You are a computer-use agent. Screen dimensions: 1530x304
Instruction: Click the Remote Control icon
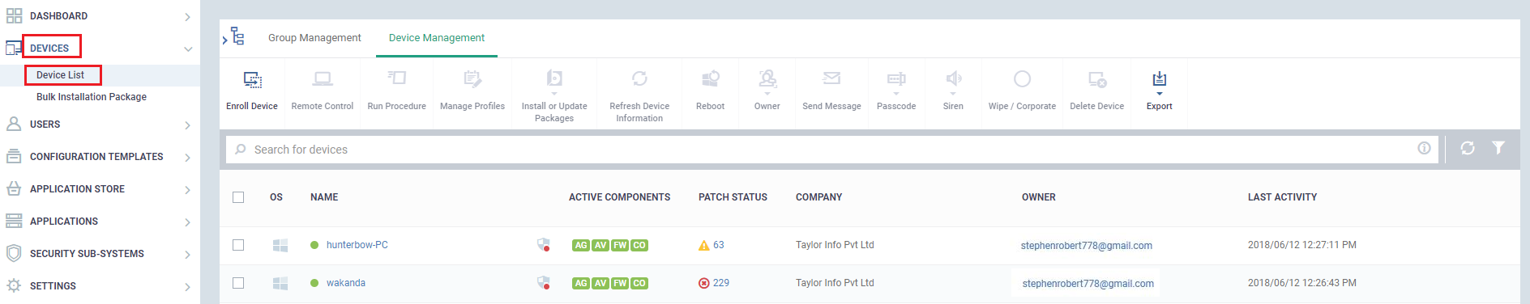(x=323, y=79)
